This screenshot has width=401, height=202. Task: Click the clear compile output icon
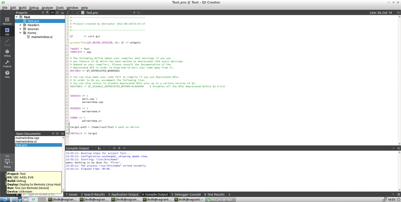click(x=99, y=148)
